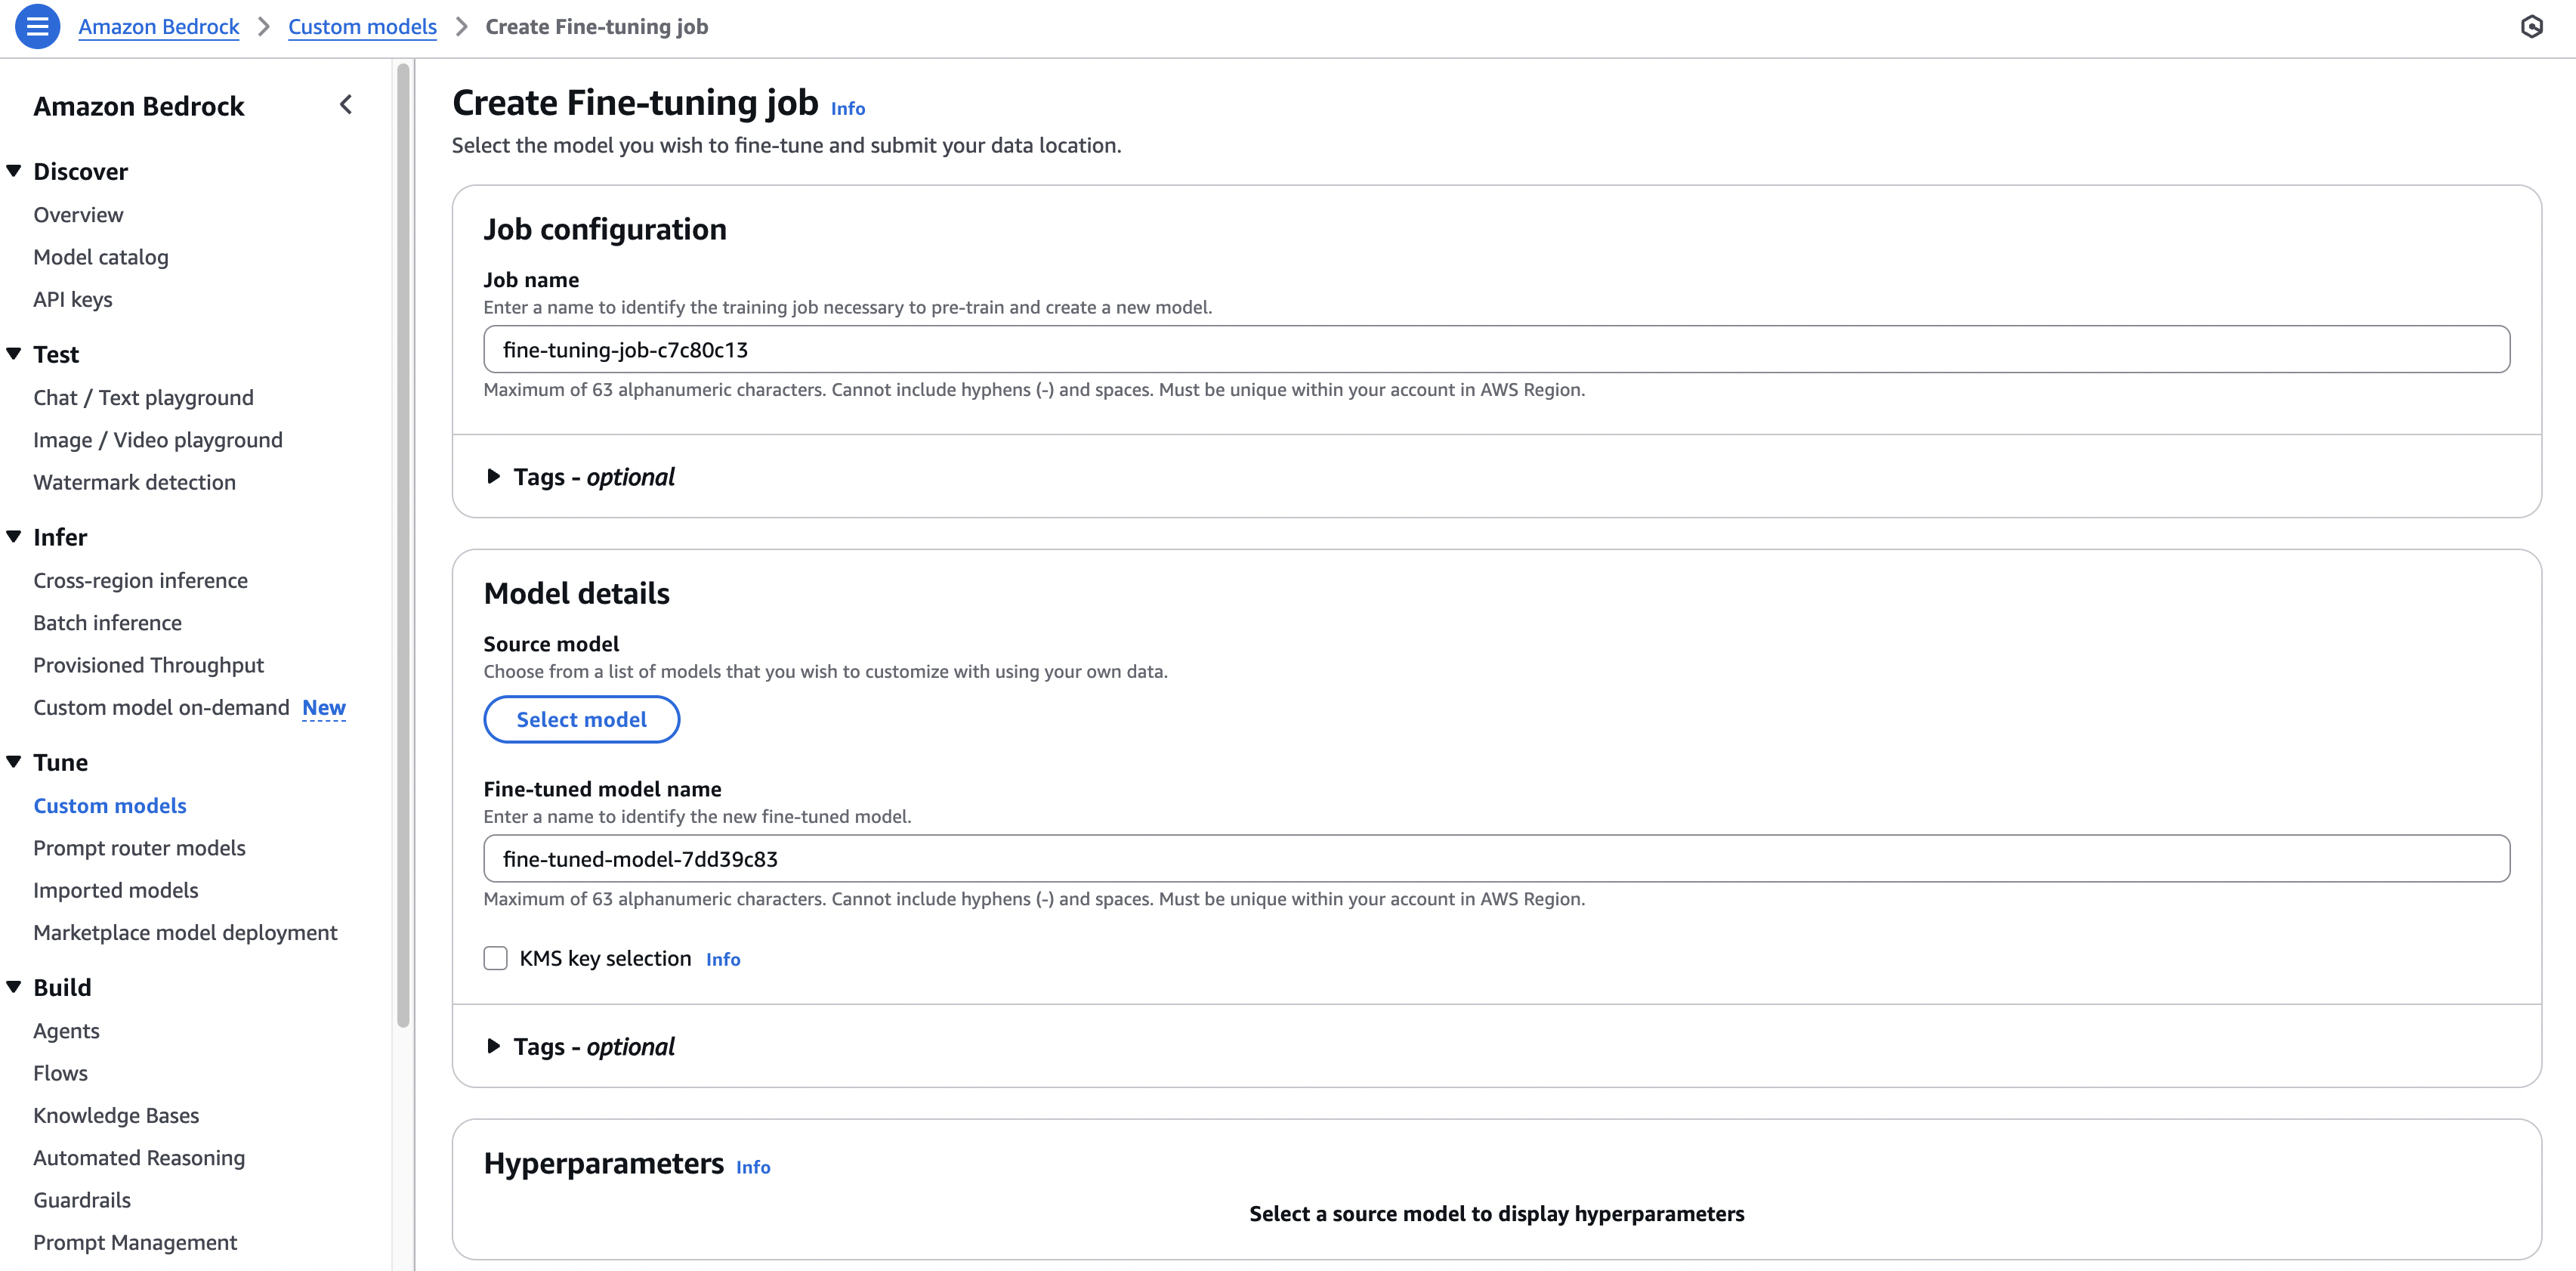
Task: Enable the KMS key selection checkbox
Action: click(496, 958)
